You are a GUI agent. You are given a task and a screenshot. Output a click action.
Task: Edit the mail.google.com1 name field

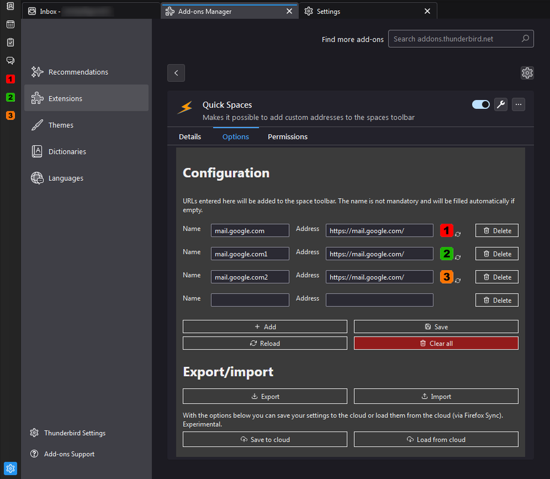[x=250, y=254]
